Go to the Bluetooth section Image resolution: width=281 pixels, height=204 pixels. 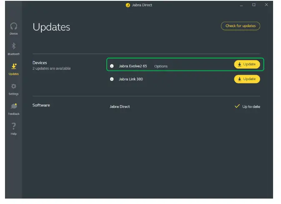point(14,49)
